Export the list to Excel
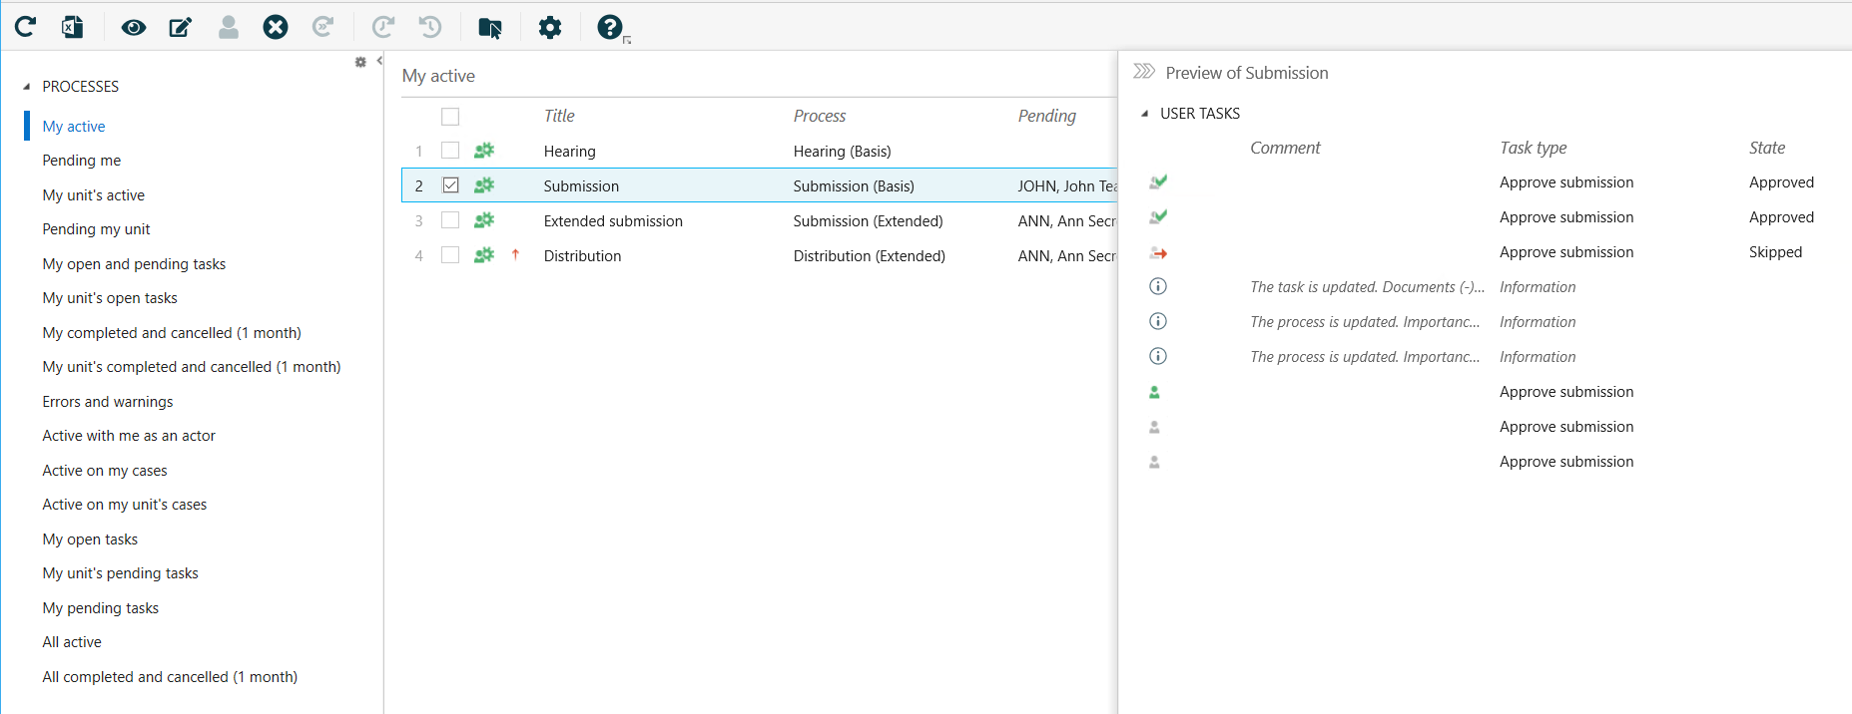 coord(73,27)
